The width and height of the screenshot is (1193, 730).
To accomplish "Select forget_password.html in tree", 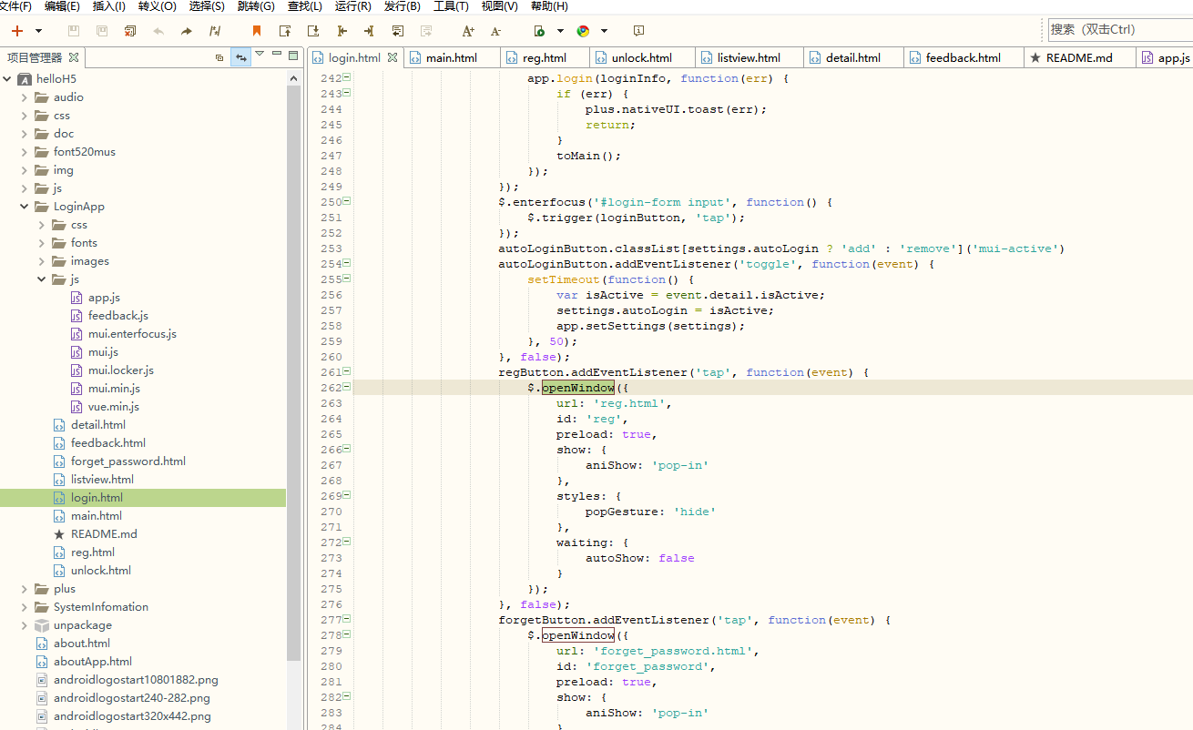I will pos(127,461).
